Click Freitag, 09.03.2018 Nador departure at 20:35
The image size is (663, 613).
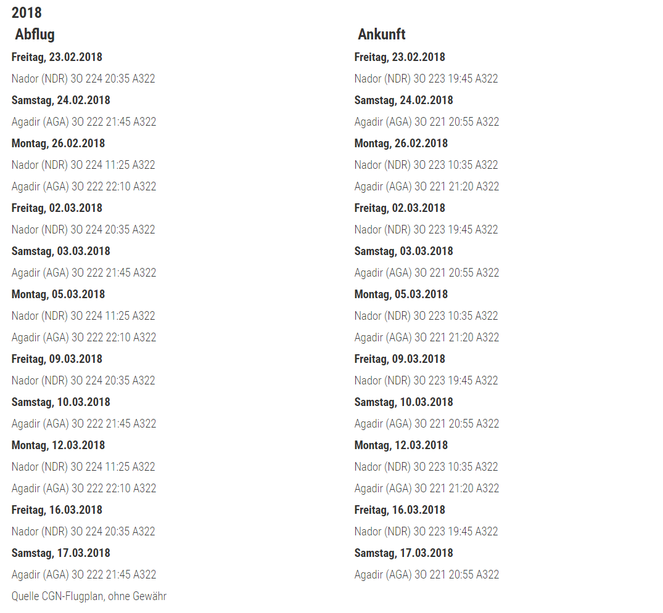(x=83, y=381)
